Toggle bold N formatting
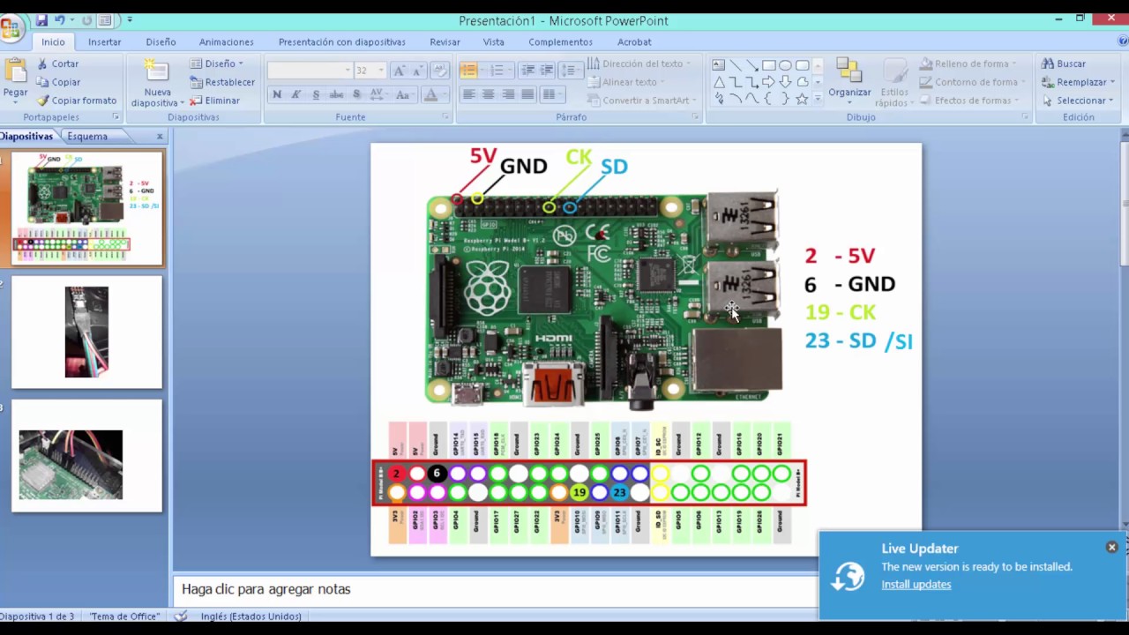The width and height of the screenshot is (1129, 635). click(x=277, y=94)
